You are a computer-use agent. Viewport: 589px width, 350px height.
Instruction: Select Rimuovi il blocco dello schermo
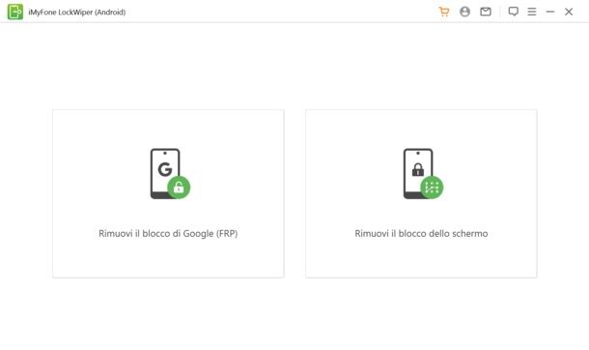pos(421,233)
